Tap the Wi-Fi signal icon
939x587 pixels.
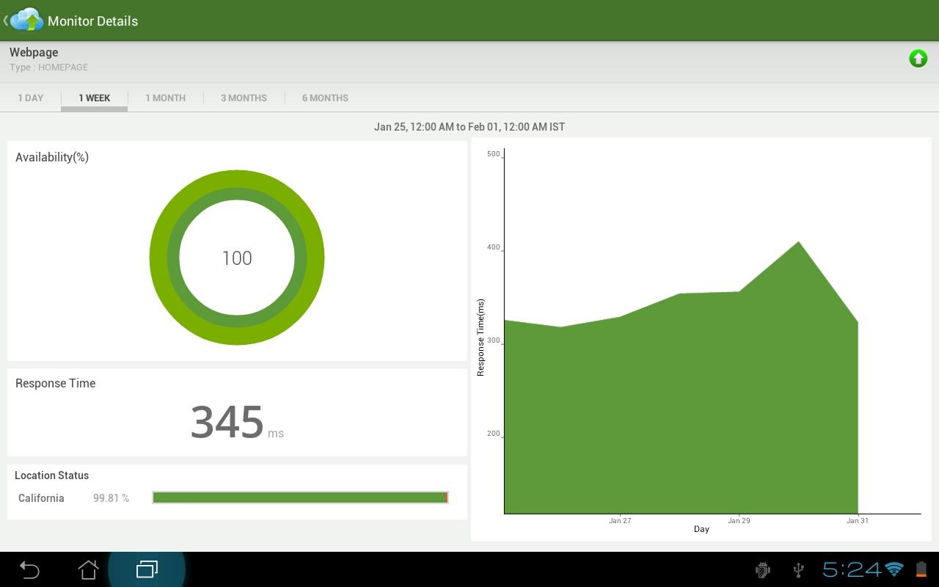(x=894, y=569)
